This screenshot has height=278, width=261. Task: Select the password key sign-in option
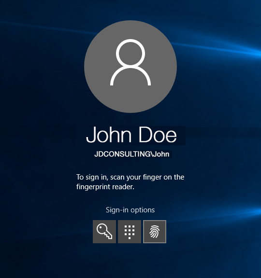(104, 232)
